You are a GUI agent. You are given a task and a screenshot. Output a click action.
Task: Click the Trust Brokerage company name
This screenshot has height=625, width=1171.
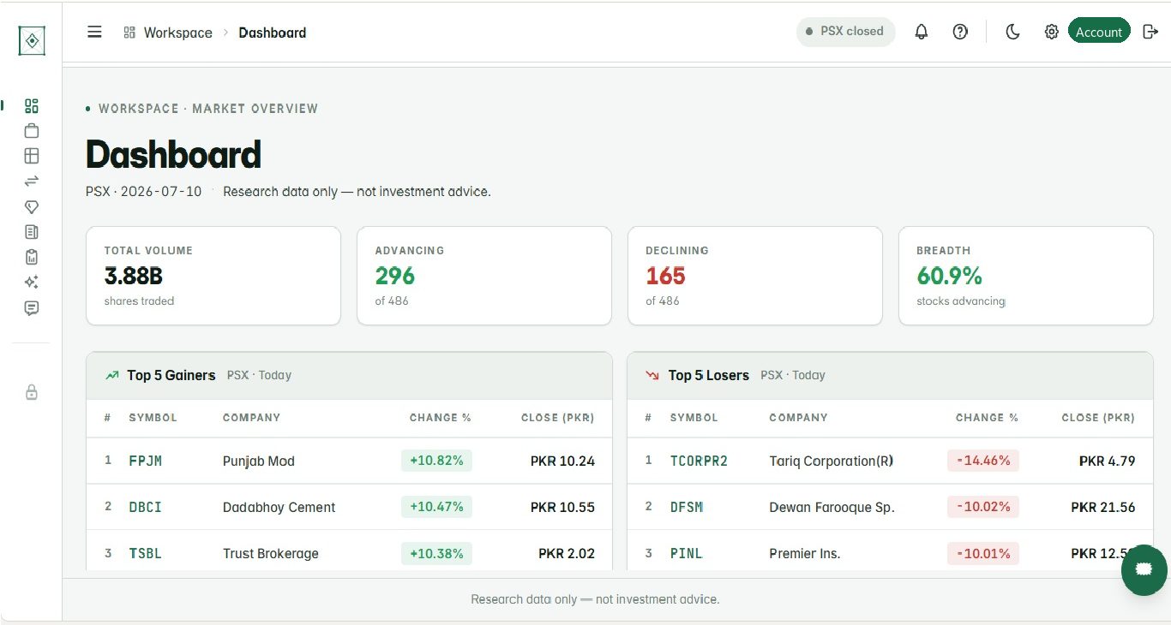271,553
